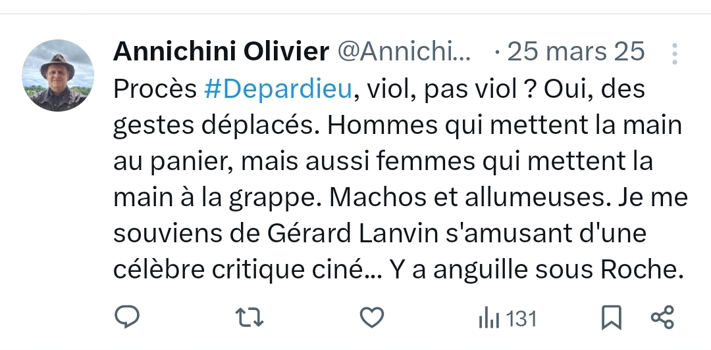Open Annichini Olivier's profile photo
Viewport: 711px width, 350px height.
tap(58, 76)
